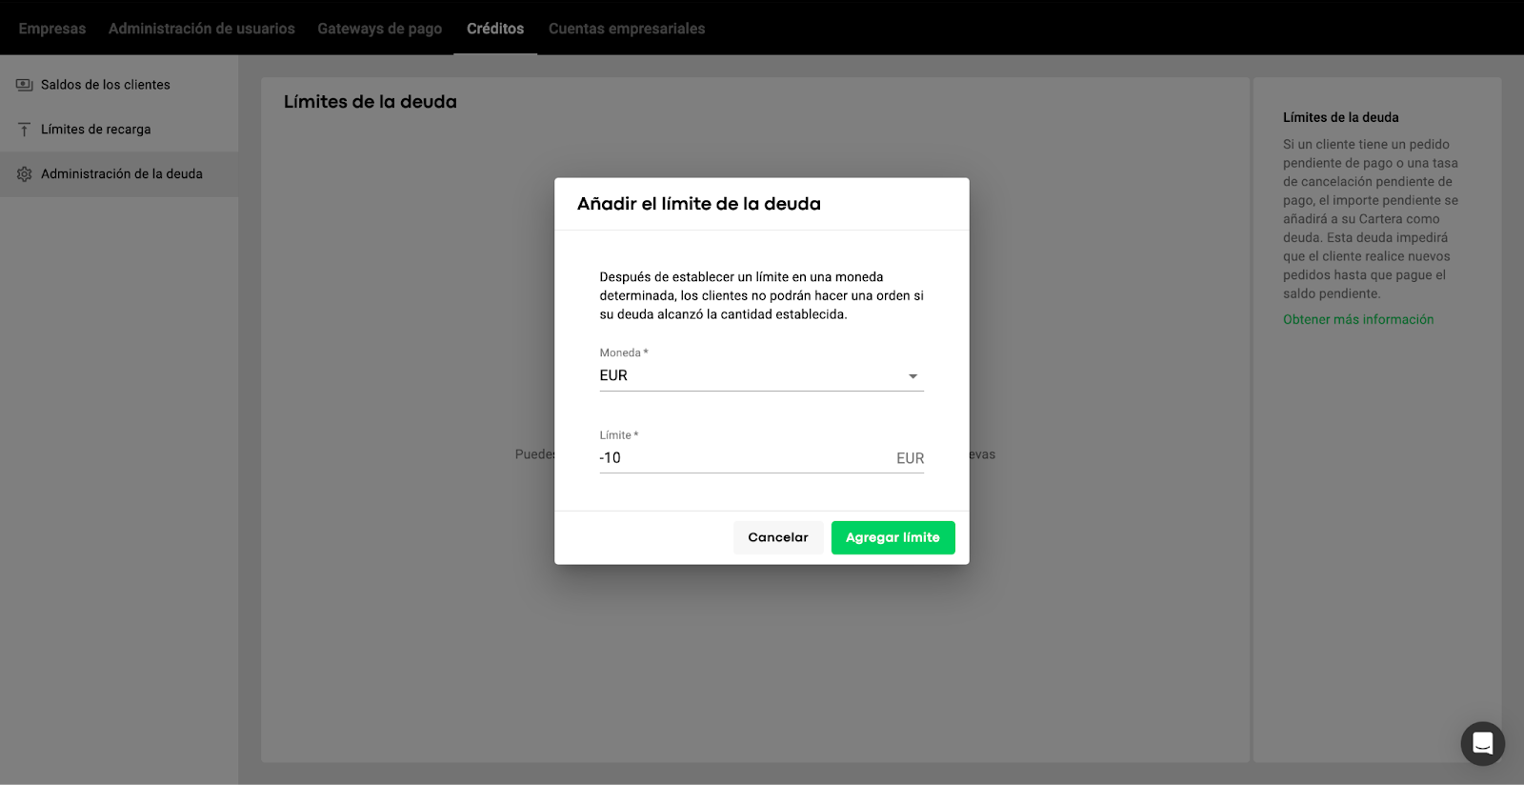Open the chat support widget icon
The image size is (1524, 785).
1482,743
